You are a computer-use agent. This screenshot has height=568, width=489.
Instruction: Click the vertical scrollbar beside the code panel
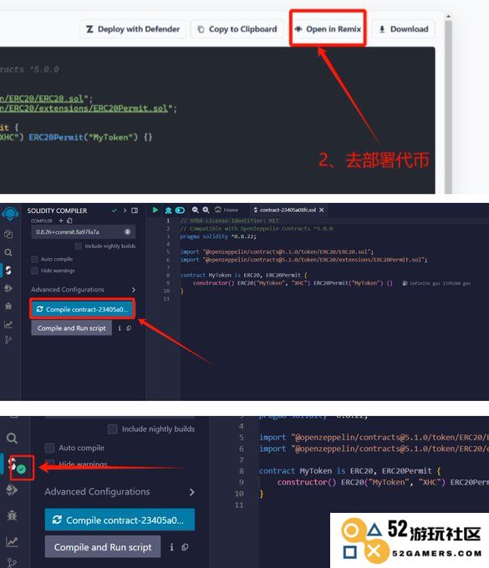[x=448, y=105]
